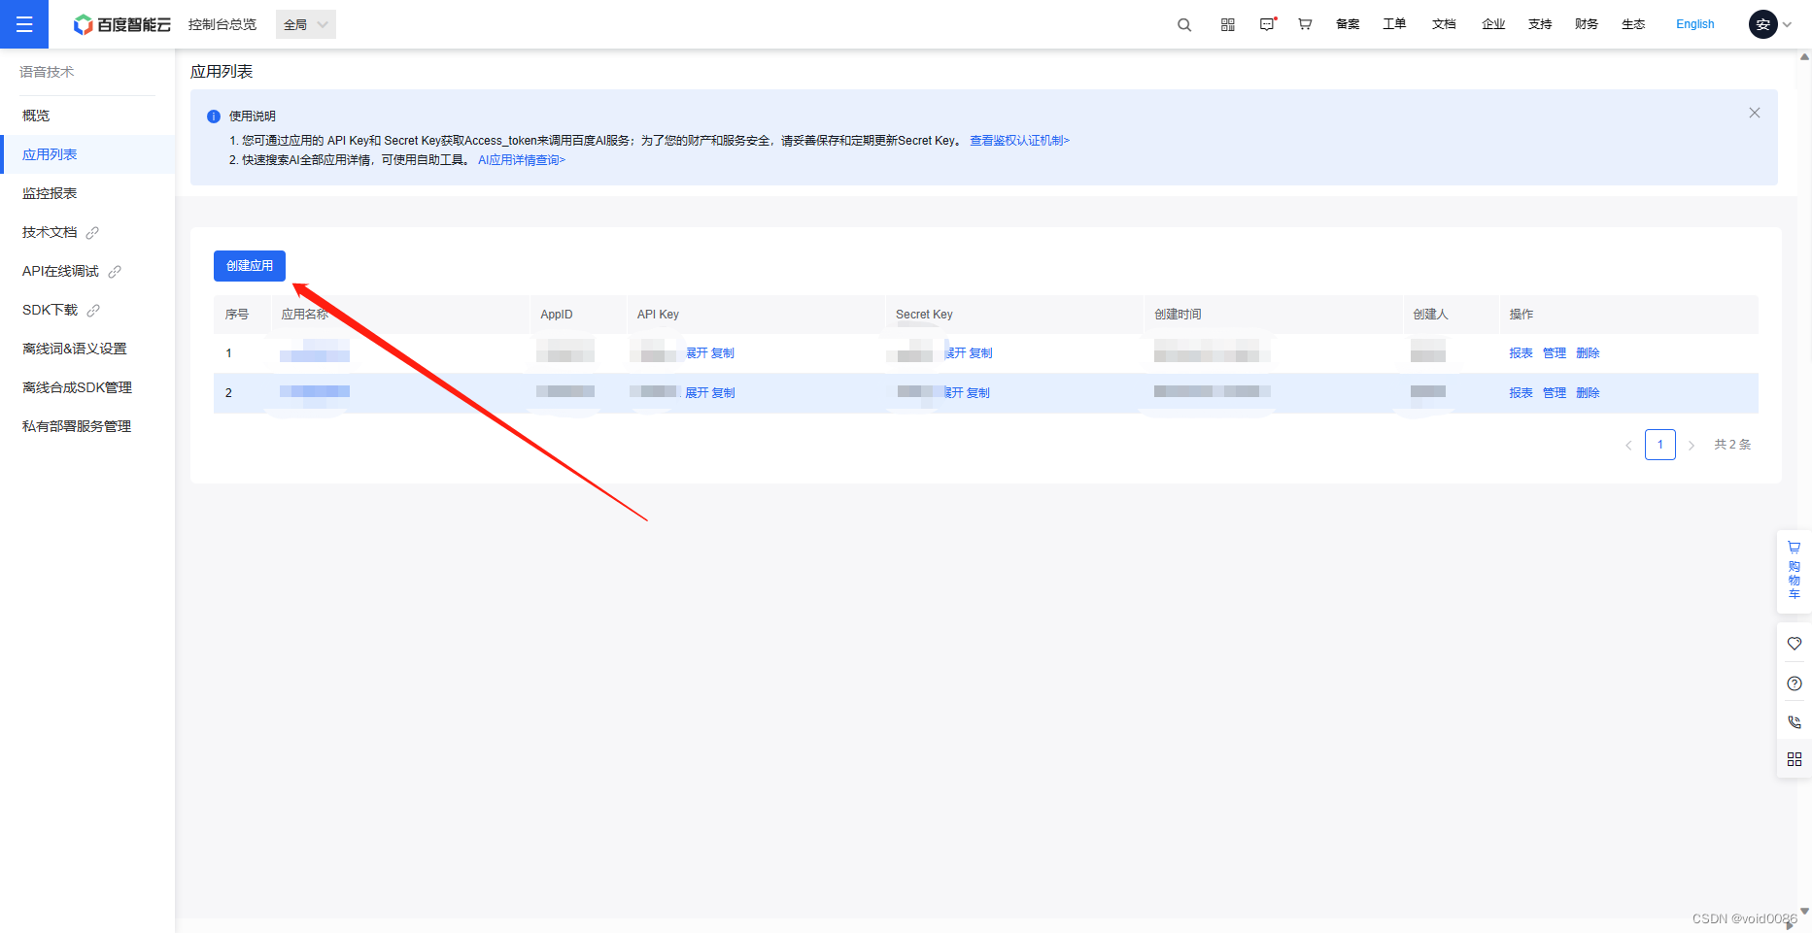
Task: Open the 财务 top menu
Action: coord(1587,24)
